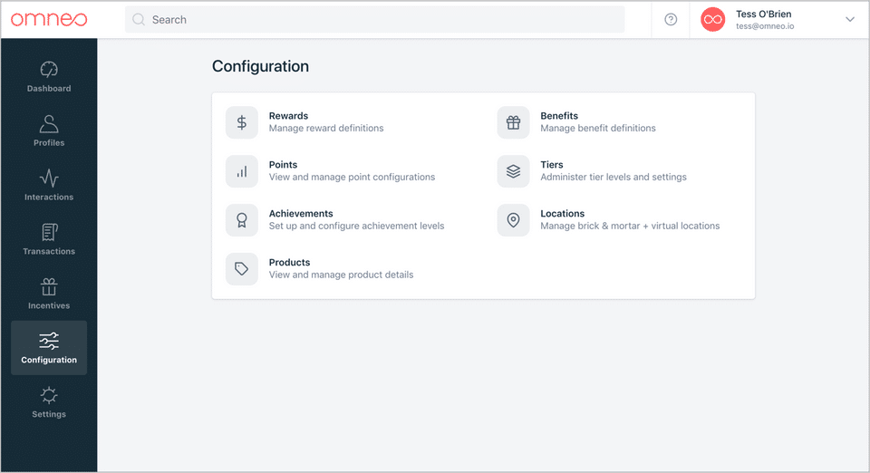The image size is (870, 473).
Task: Click the Locations title link
Action: pos(563,214)
